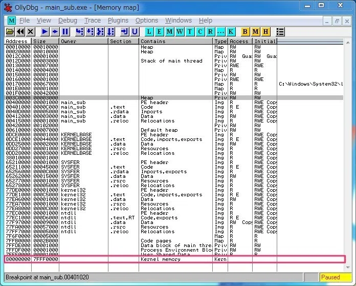Pause execution with the pause icon
356x286 pixels.
click(65, 32)
